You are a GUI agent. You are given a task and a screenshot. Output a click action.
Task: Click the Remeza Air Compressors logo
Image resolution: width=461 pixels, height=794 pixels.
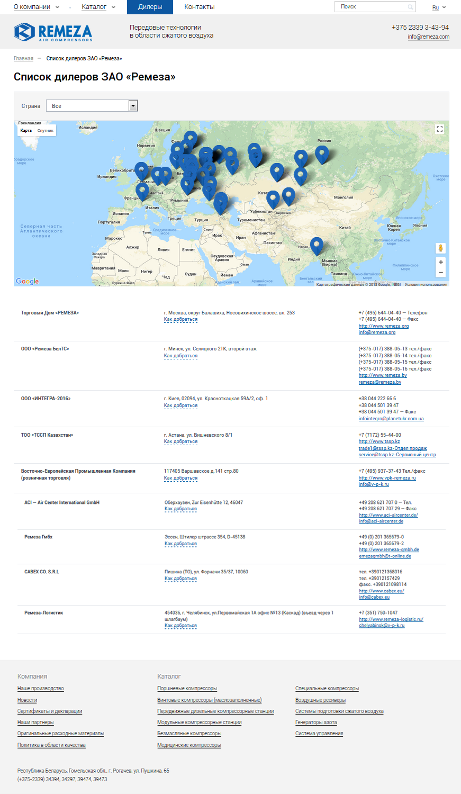point(53,32)
